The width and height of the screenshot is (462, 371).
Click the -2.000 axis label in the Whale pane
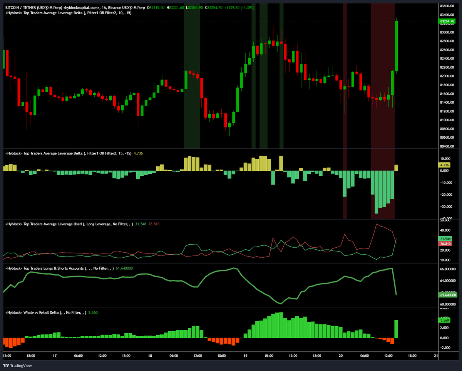click(445, 347)
